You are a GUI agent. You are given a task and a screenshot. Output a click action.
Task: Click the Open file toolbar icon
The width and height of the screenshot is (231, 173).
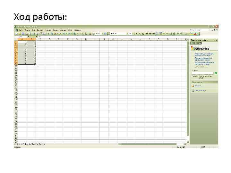point(20,34)
